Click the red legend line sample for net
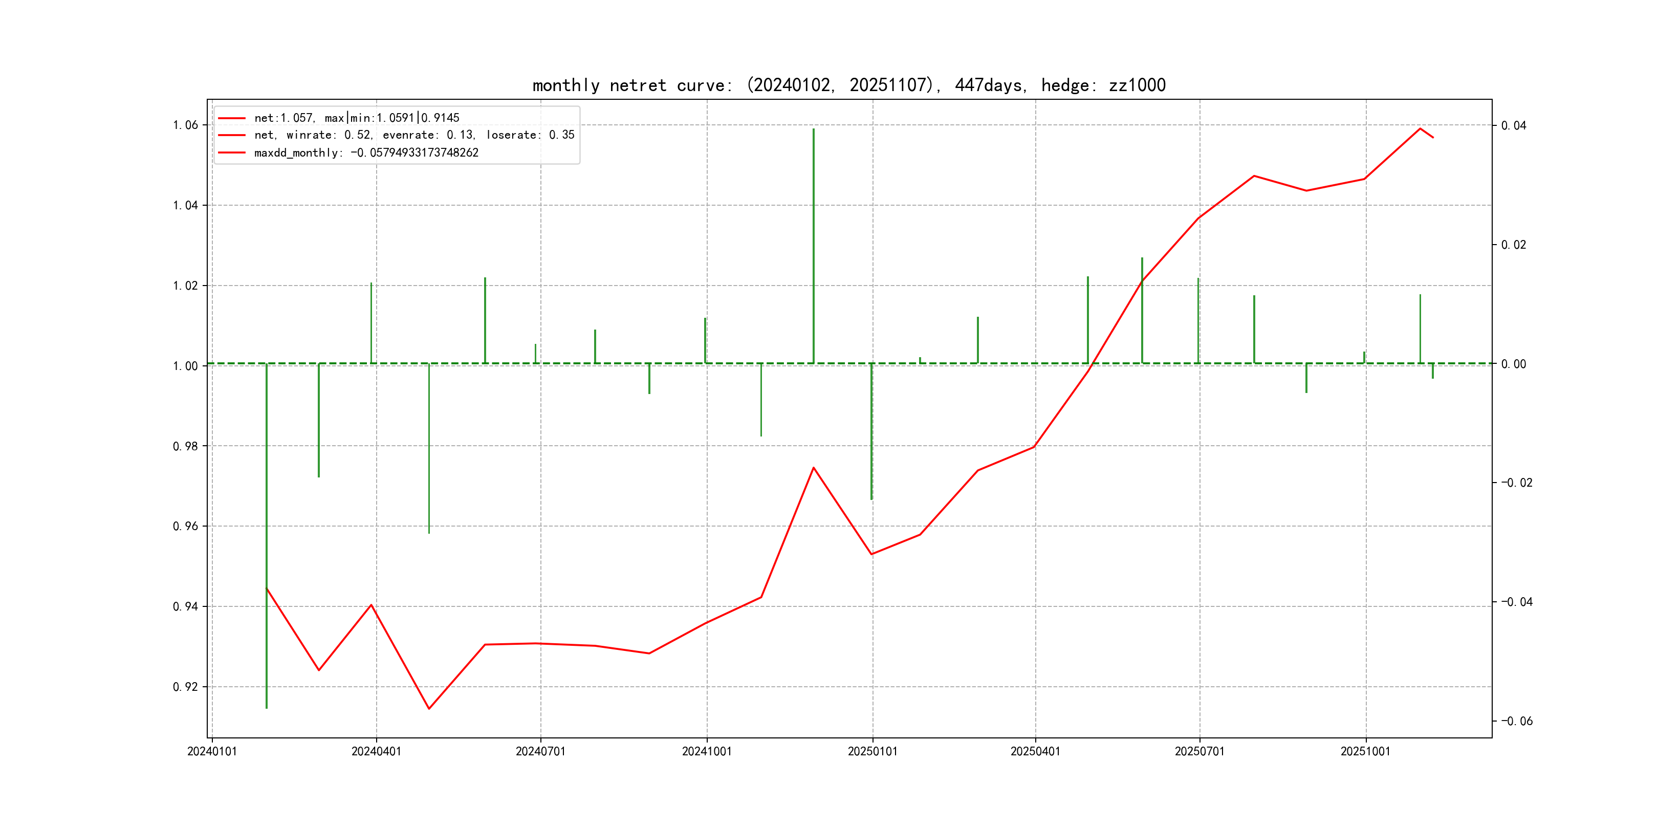This screenshot has width=1658, height=829. [232, 118]
